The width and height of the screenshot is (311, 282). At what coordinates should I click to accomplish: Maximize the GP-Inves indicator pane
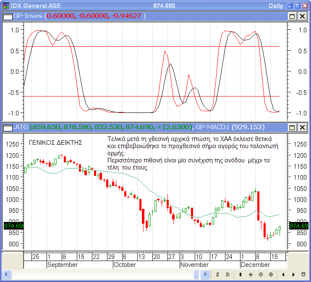tap(292, 16)
